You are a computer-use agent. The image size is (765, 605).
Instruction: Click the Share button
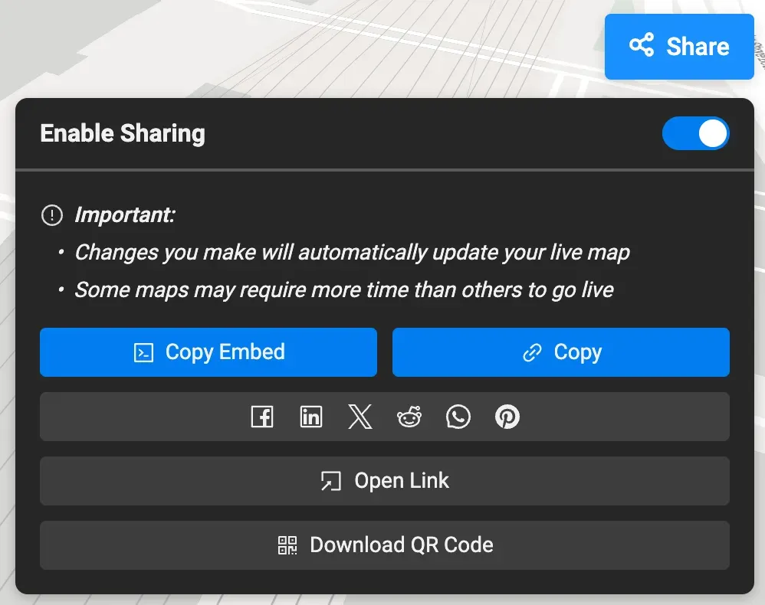(679, 46)
